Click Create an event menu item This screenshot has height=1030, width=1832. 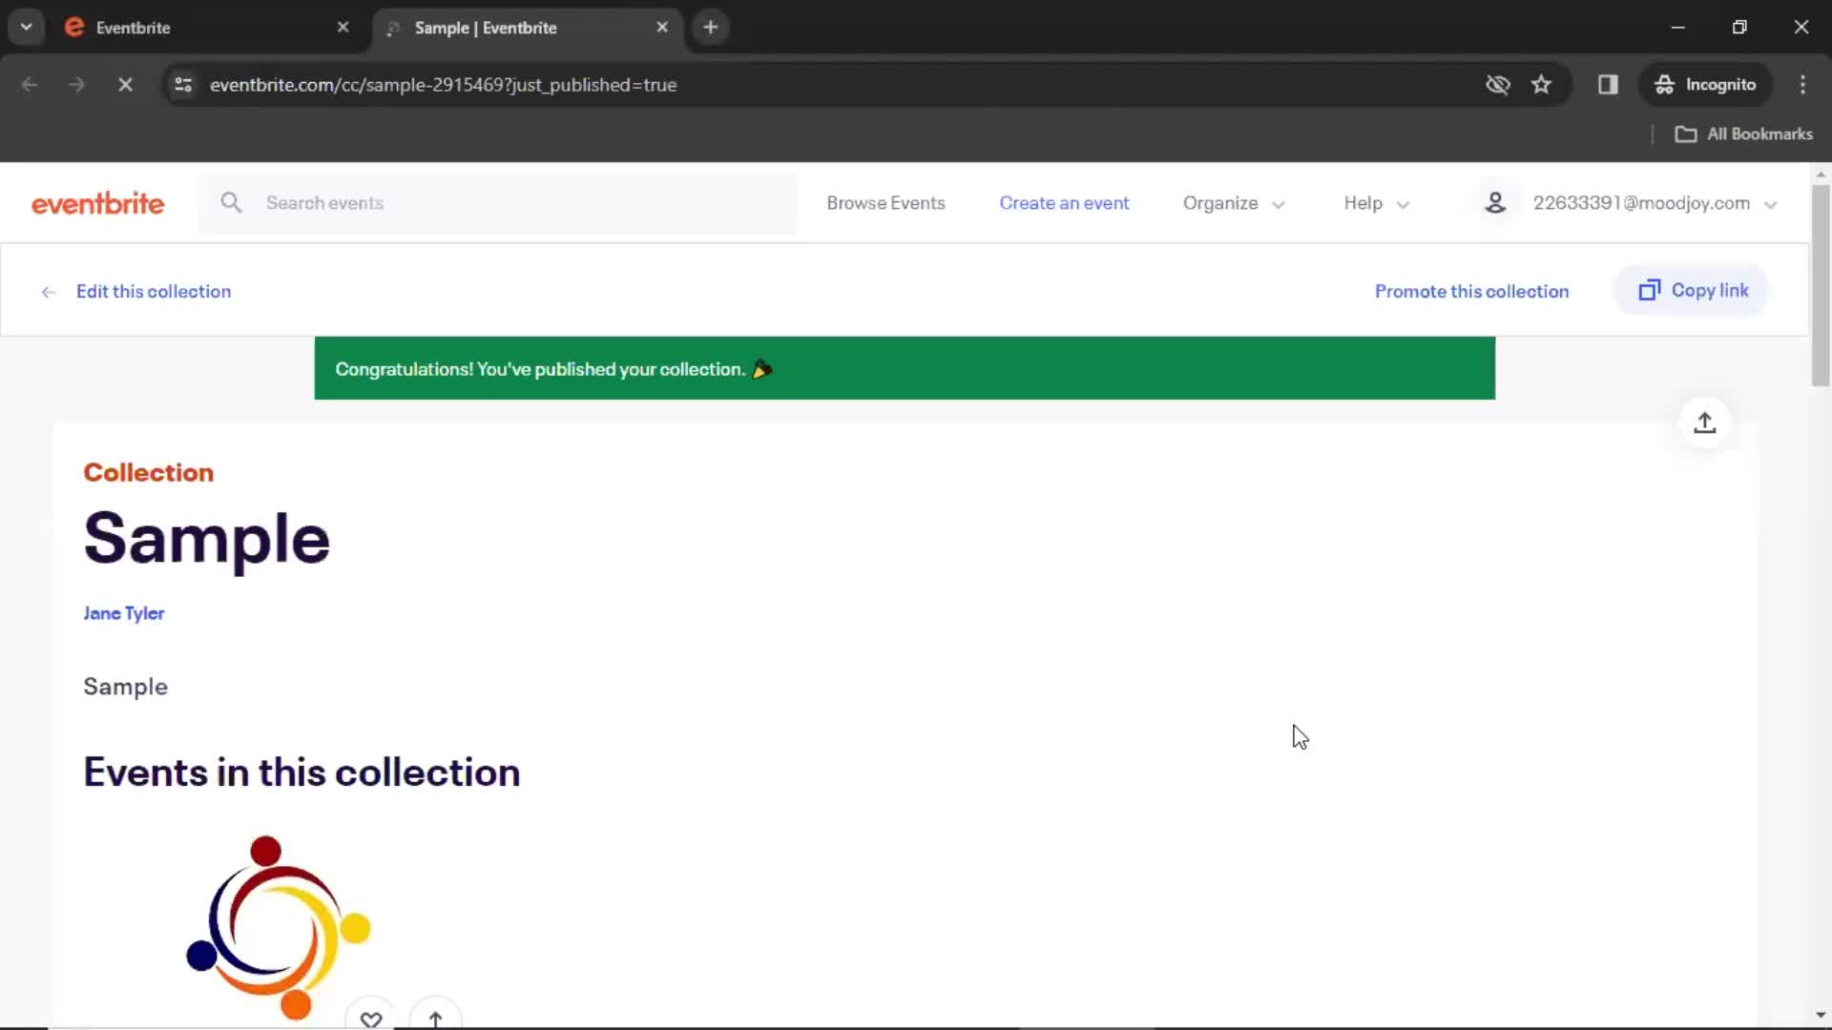tap(1063, 202)
